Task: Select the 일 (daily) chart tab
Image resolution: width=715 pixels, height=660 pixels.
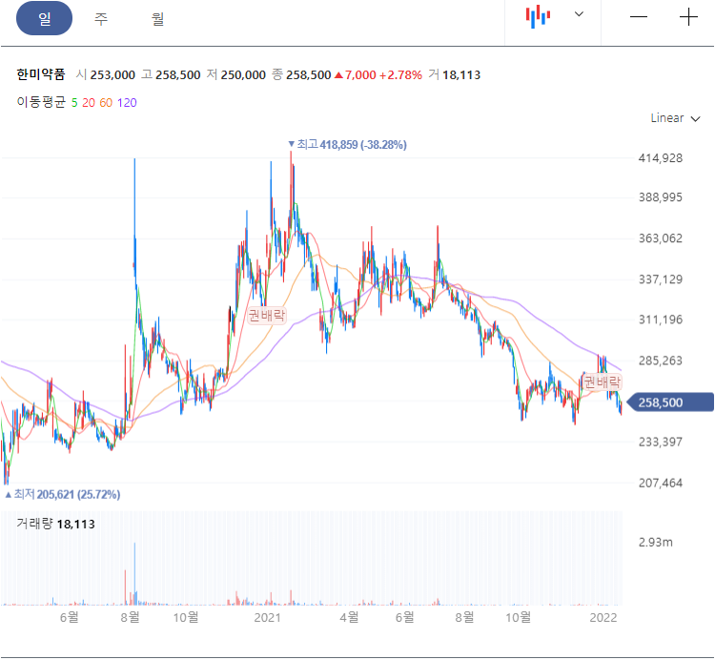Action: [44, 18]
